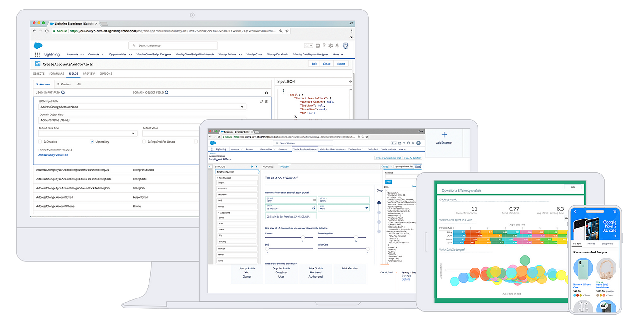
Task: Click the Debug button in OmniScript Designer
Action: pyautogui.click(x=384, y=167)
